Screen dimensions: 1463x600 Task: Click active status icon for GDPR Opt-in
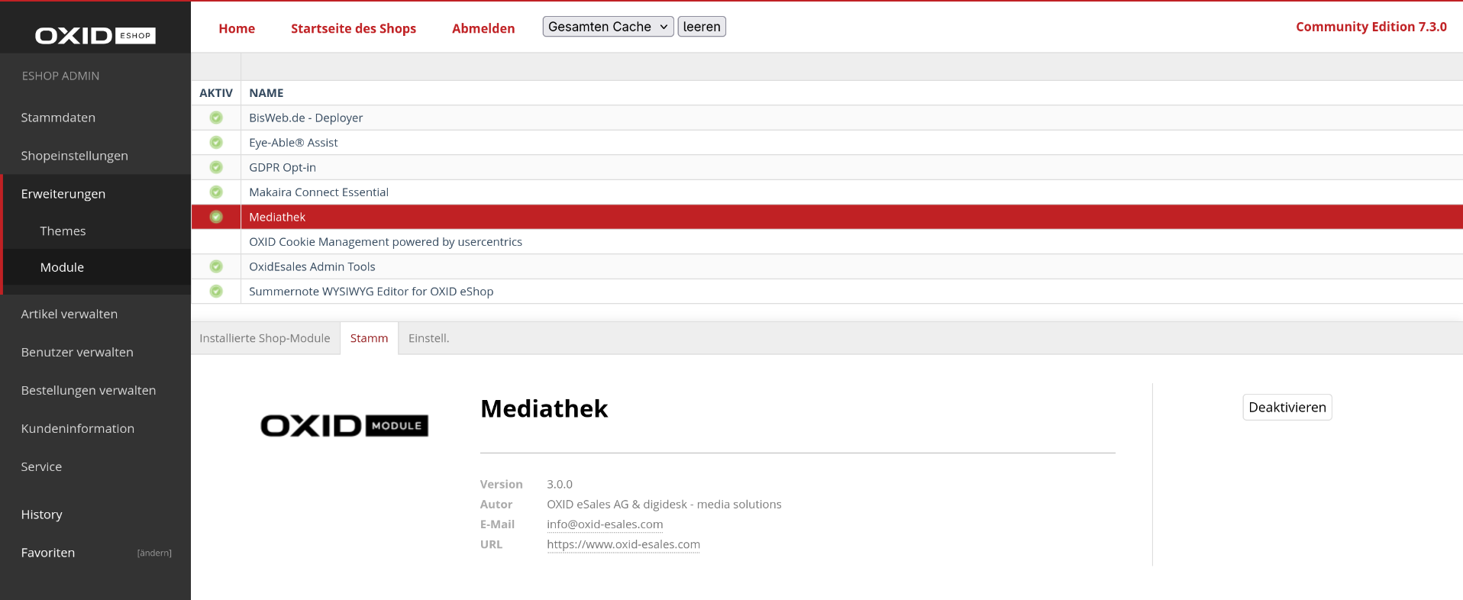click(216, 167)
